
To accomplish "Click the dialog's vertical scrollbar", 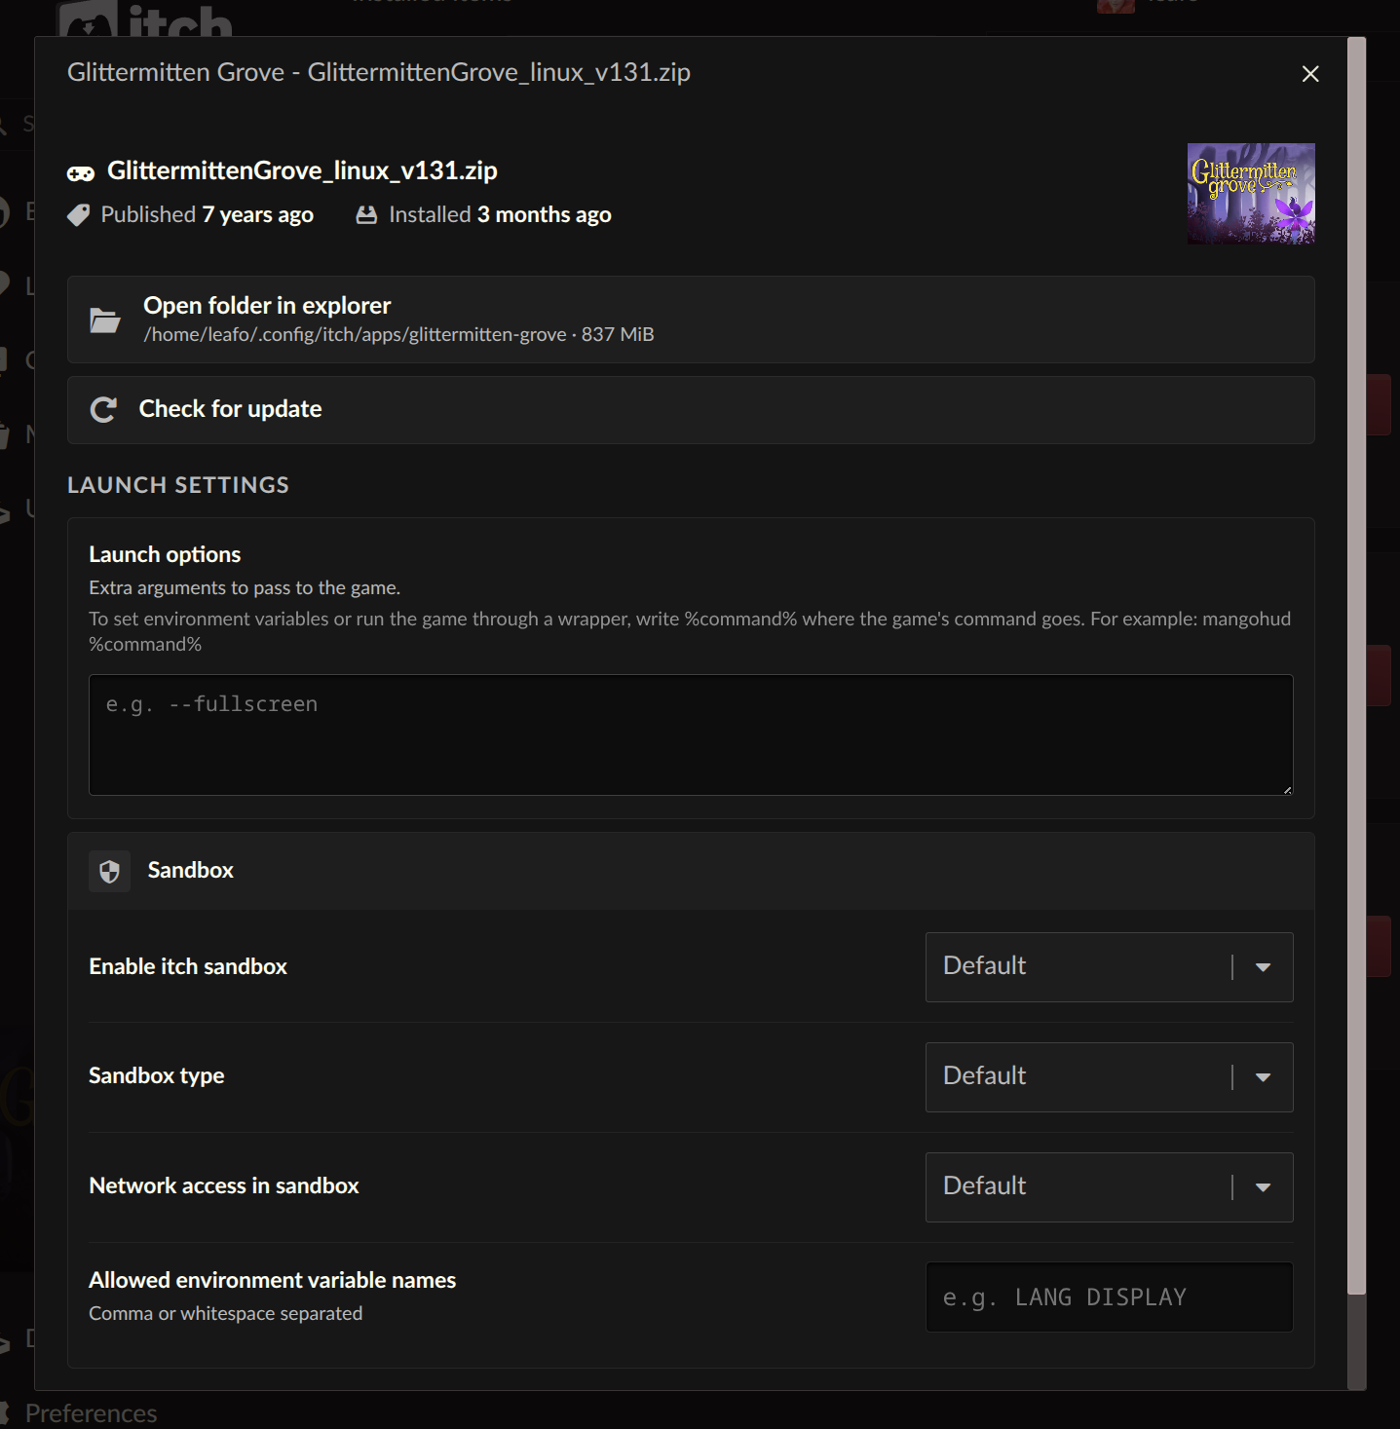I will pos(1356,666).
